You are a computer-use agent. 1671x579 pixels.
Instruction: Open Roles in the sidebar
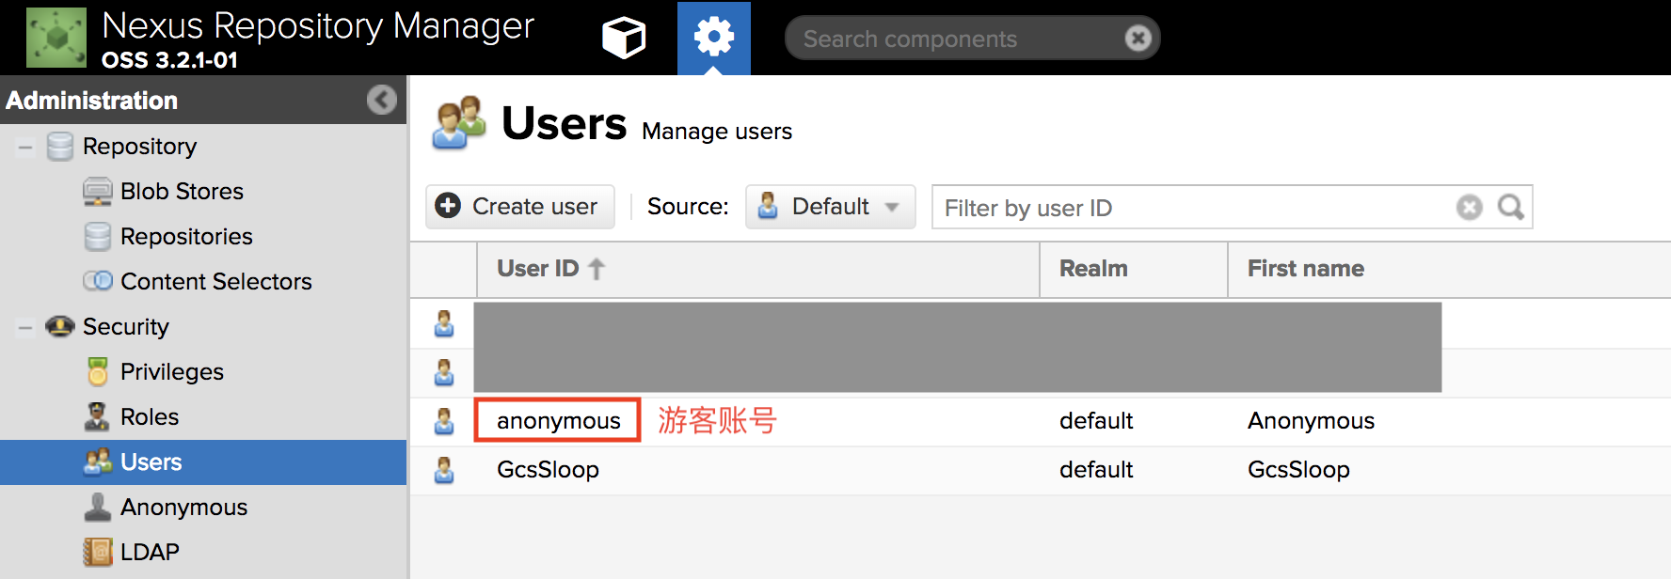[150, 417]
